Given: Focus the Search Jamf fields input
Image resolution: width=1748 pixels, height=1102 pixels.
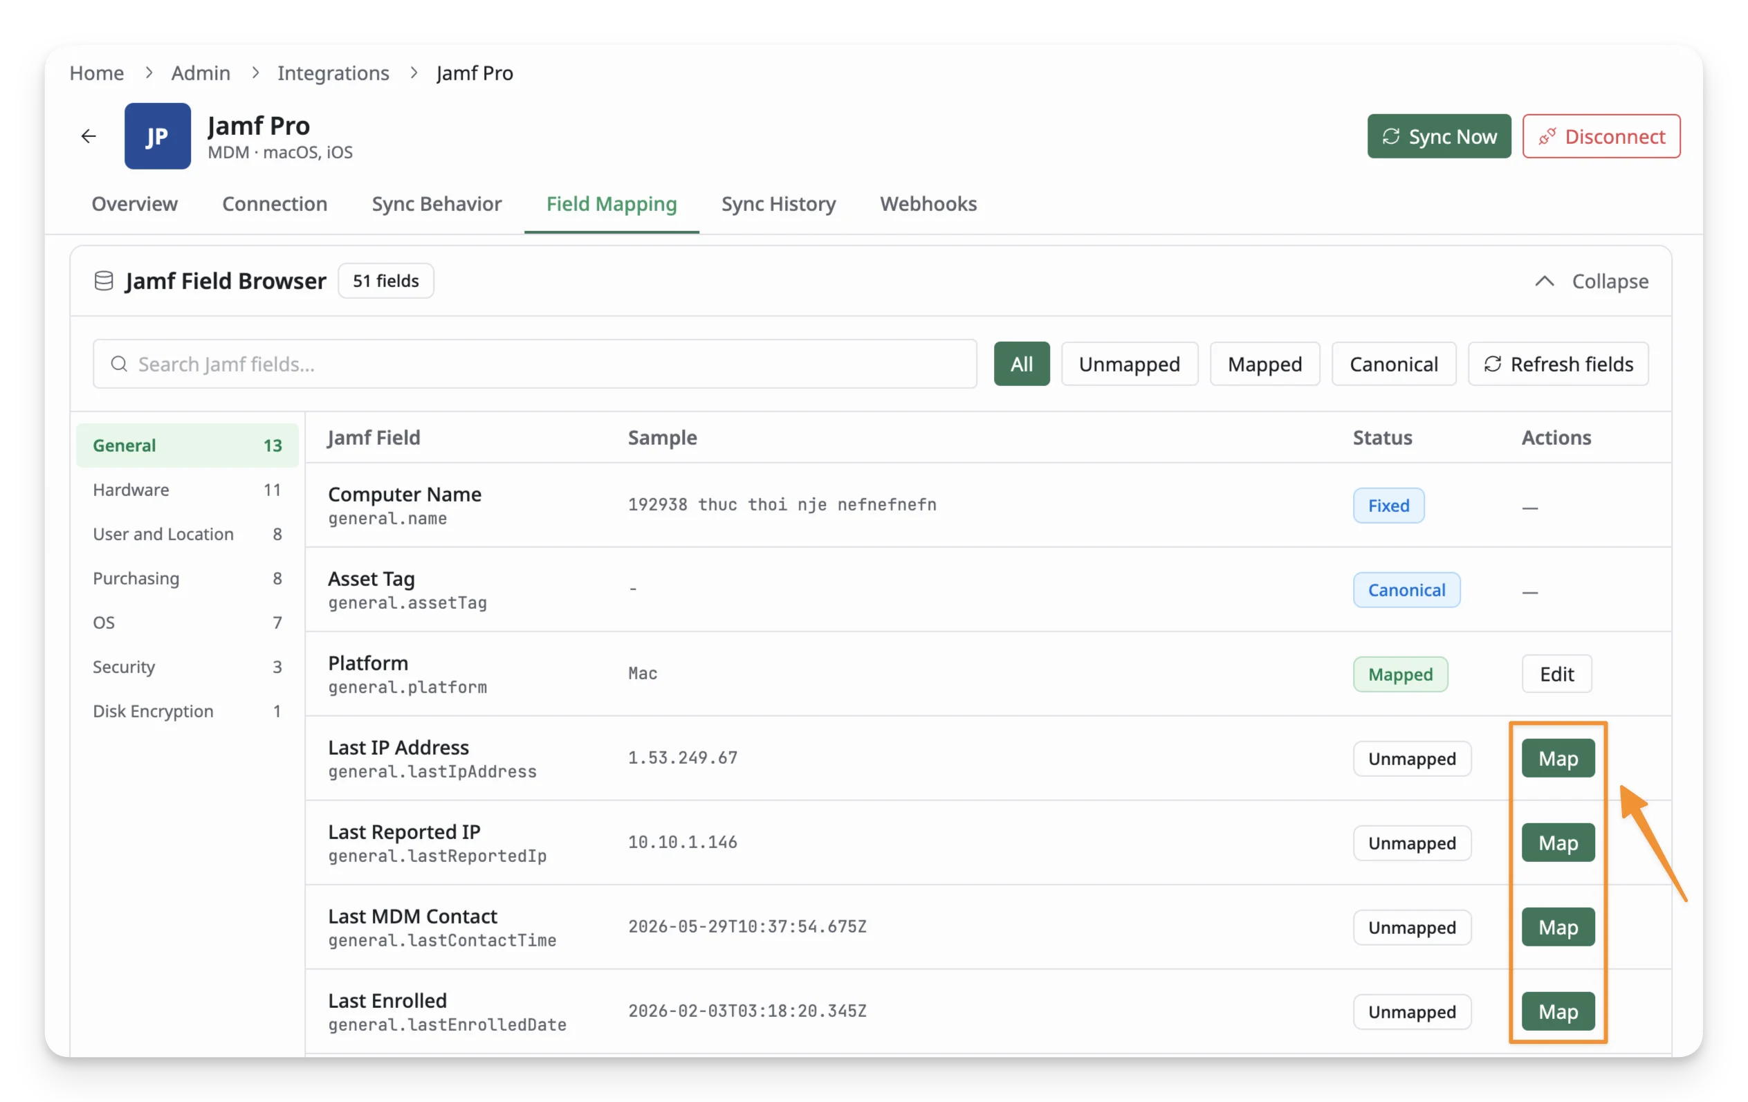Looking at the screenshot, I should tap(534, 364).
